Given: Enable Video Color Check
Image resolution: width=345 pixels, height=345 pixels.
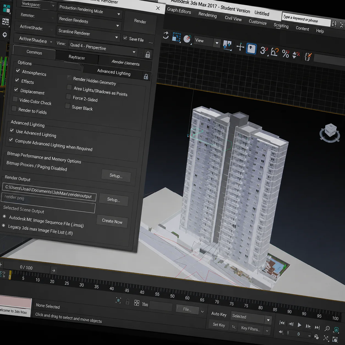Looking at the screenshot, I should pos(15,99).
